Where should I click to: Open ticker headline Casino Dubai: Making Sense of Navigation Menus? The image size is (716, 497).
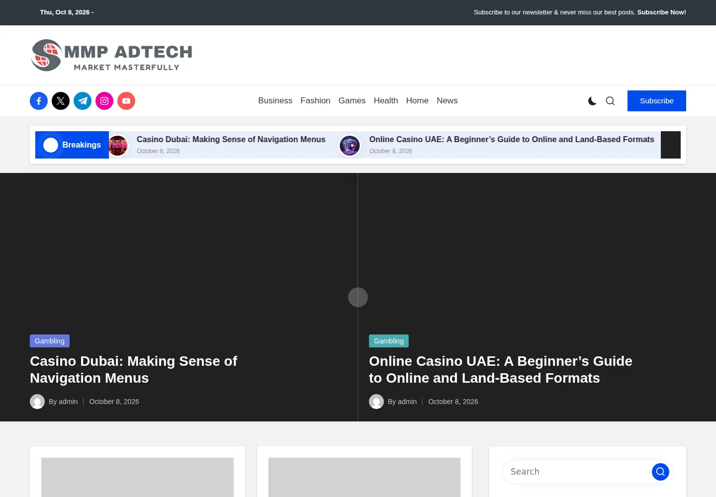[x=231, y=140]
